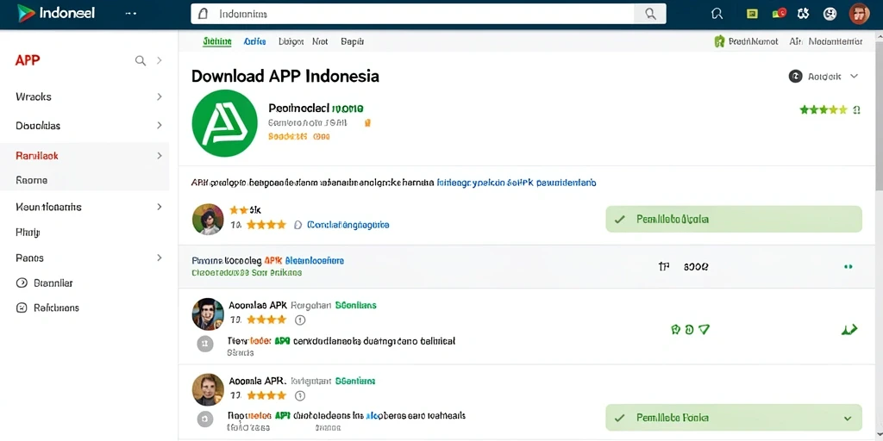This screenshot has height=441, width=883.
Task: Click the large green app logo
Action: 224,123
